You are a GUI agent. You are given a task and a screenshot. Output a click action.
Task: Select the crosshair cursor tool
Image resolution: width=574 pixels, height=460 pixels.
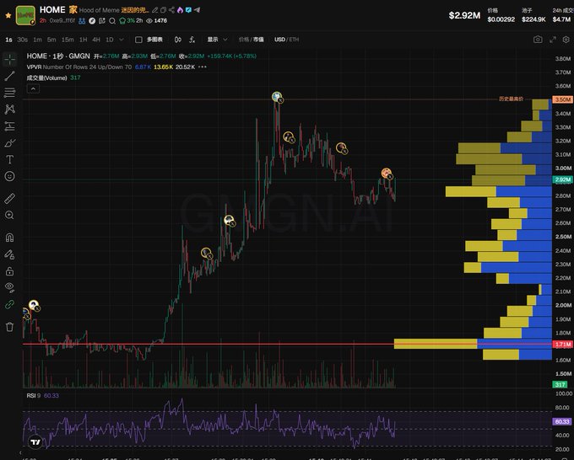coord(10,59)
